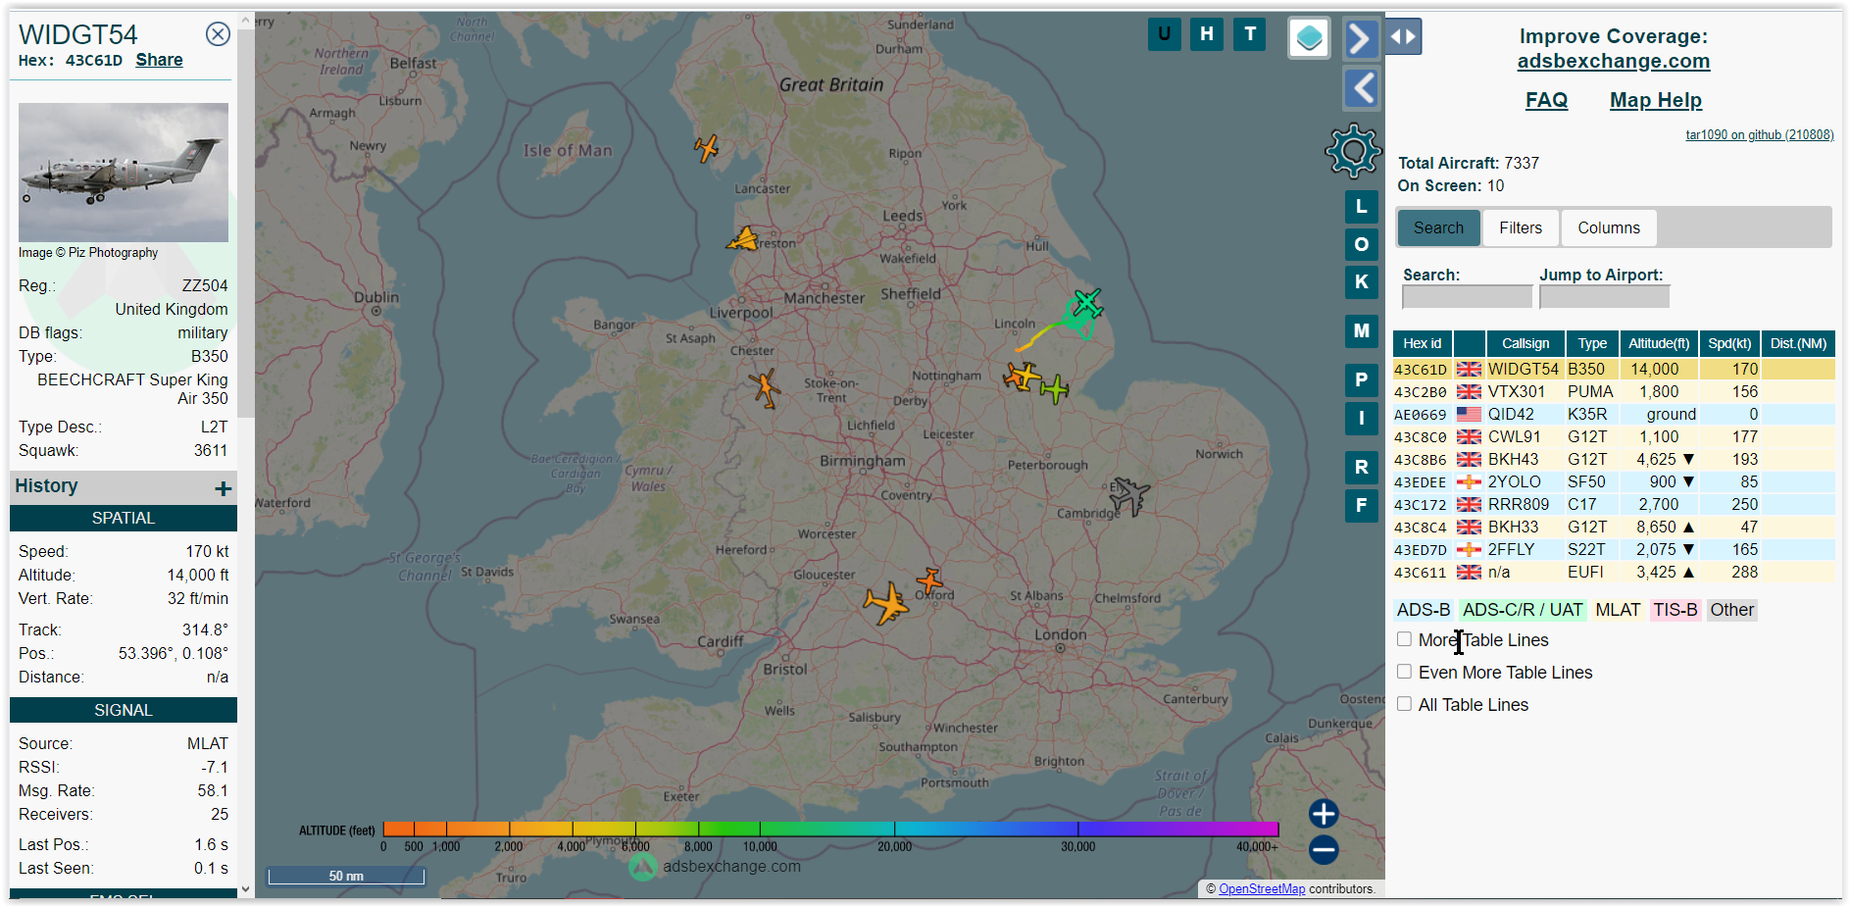Select the orange jet near Preston
Screen dimensions: 1850x907
[x=743, y=239]
